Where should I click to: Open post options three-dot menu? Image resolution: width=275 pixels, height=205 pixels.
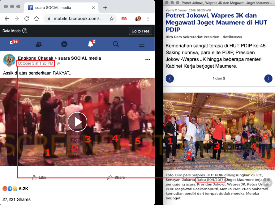click(148, 59)
